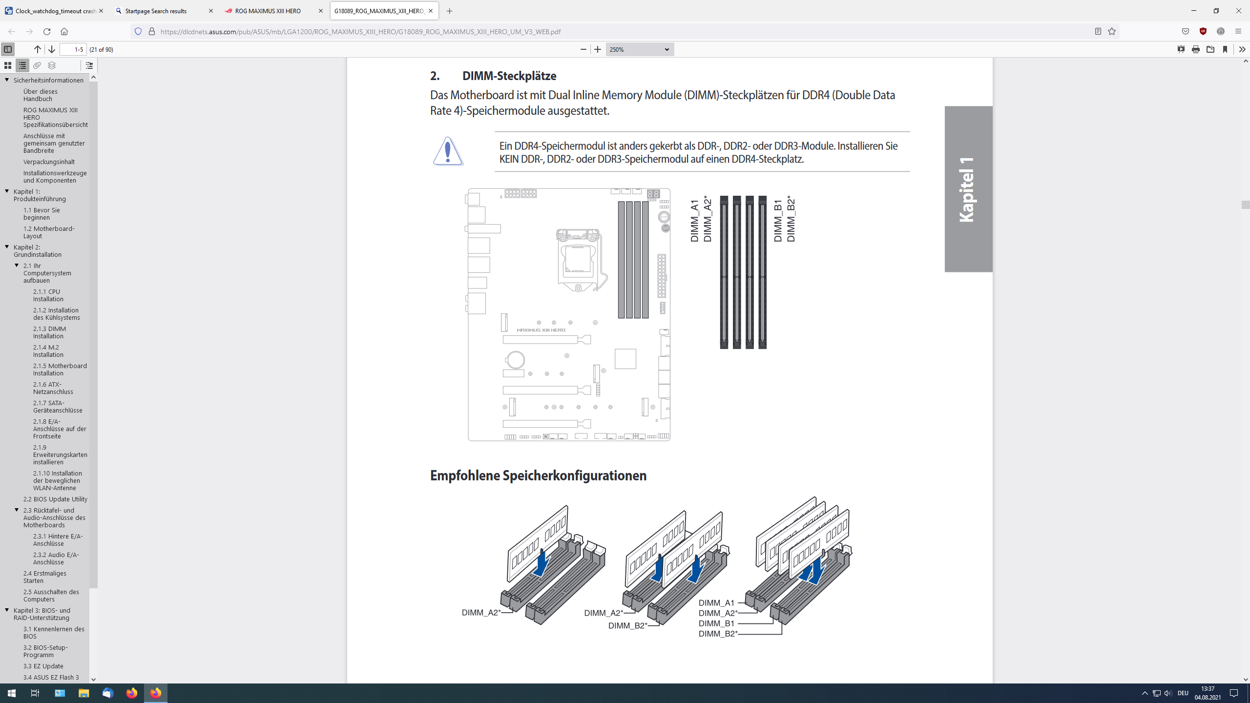This screenshot has height=703, width=1250.
Task: Click 2.1.1 CPU Installation link
Action: point(49,294)
